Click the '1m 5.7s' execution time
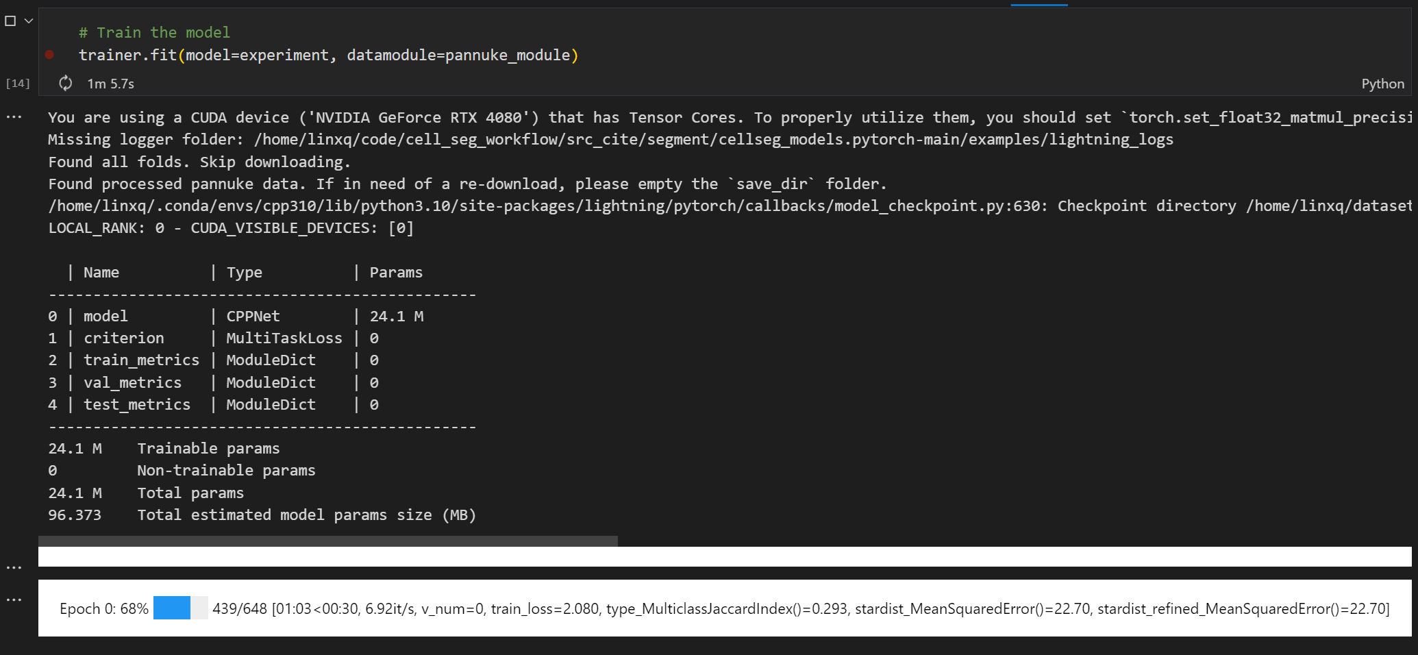This screenshot has height=655, width=1418. tap(110, 84)
